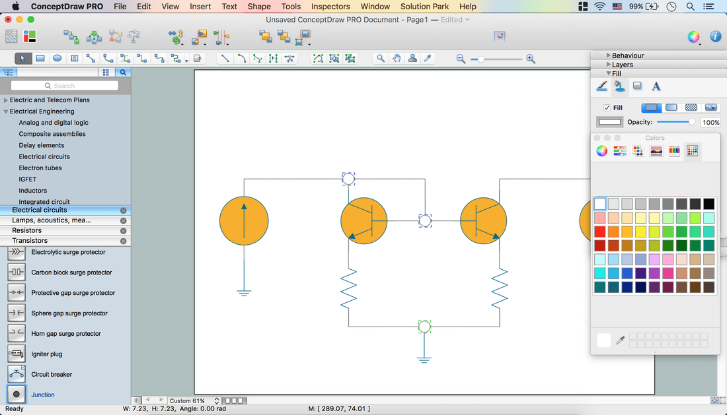The image size is (727, 415).
Task: Select the gradient fill style button
Action: click(x=671, y=108)
